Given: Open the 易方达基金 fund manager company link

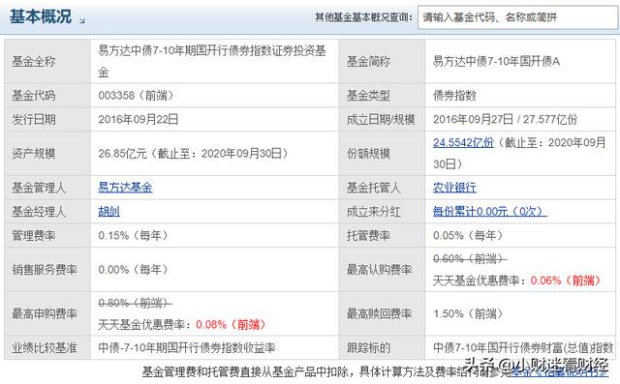Looking at the screenshot, I should pos(125,188).
